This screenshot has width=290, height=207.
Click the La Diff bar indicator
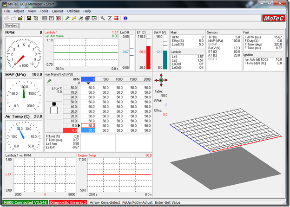132,52
